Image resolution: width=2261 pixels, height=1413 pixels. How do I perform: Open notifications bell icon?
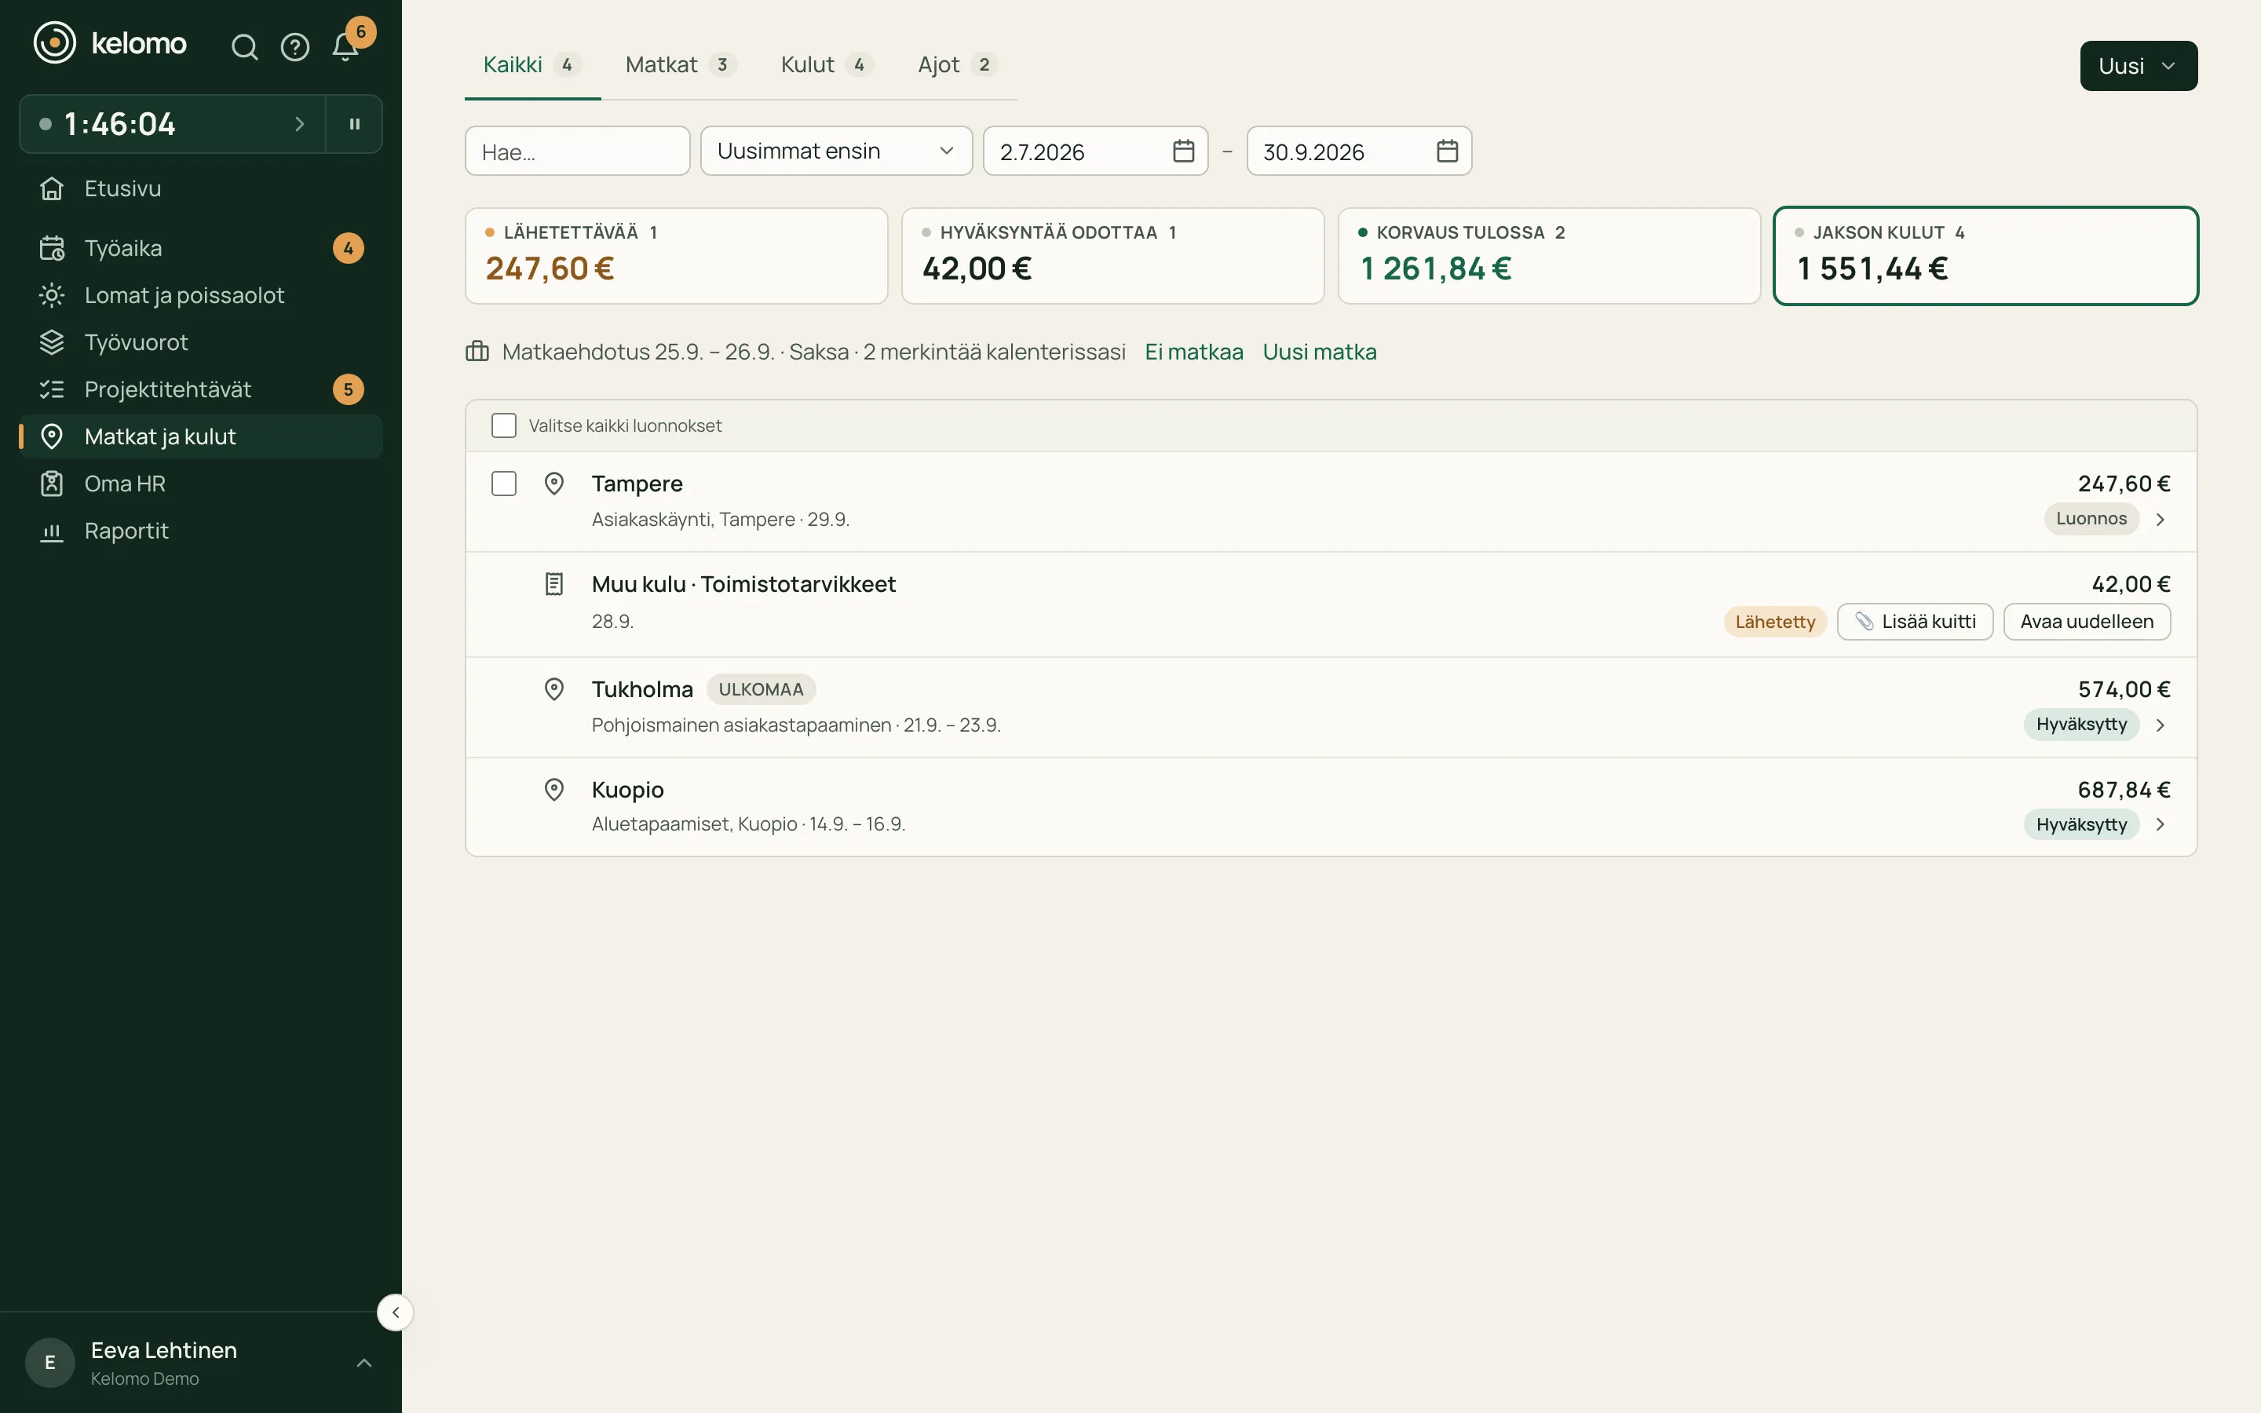(345, 47)
